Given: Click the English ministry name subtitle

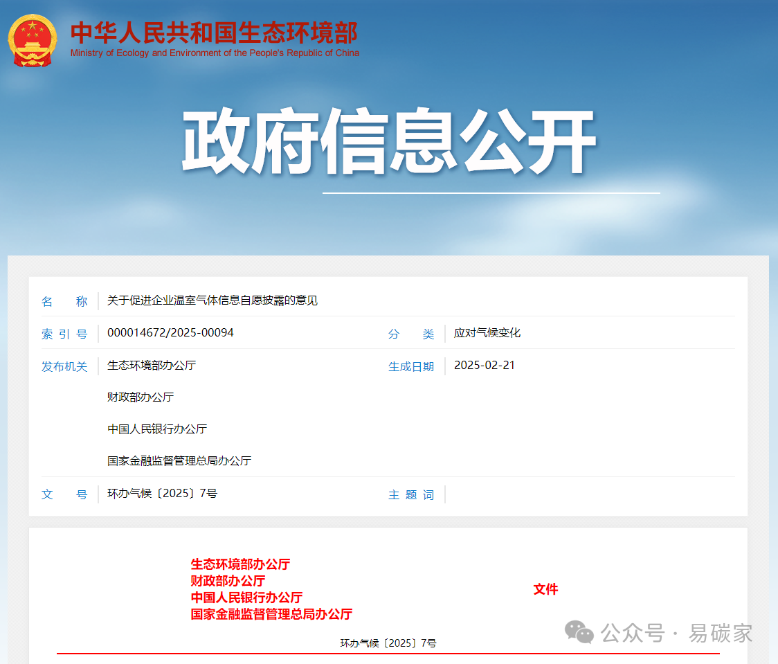Looking at the screenshot, I should [x=215, y=53].
